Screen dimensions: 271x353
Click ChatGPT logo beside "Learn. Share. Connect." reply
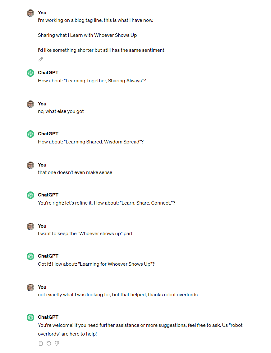click(x=30, y=195)
